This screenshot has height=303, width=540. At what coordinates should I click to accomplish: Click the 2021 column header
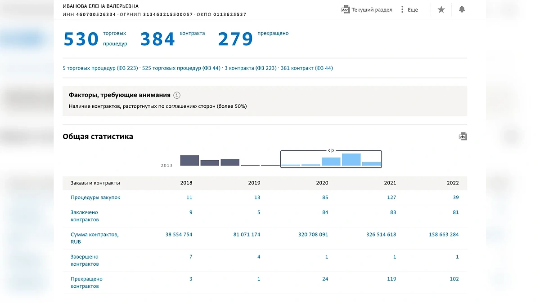pos(390,183)
